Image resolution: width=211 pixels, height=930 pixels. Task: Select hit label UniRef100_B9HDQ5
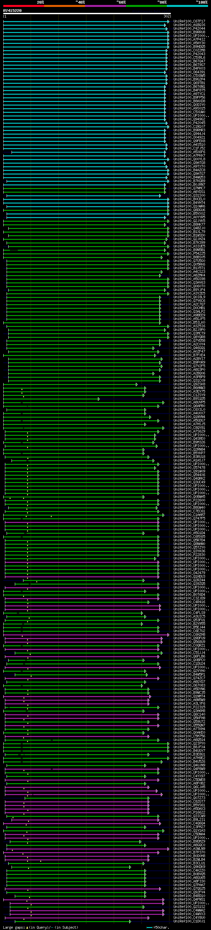point(189,47)
